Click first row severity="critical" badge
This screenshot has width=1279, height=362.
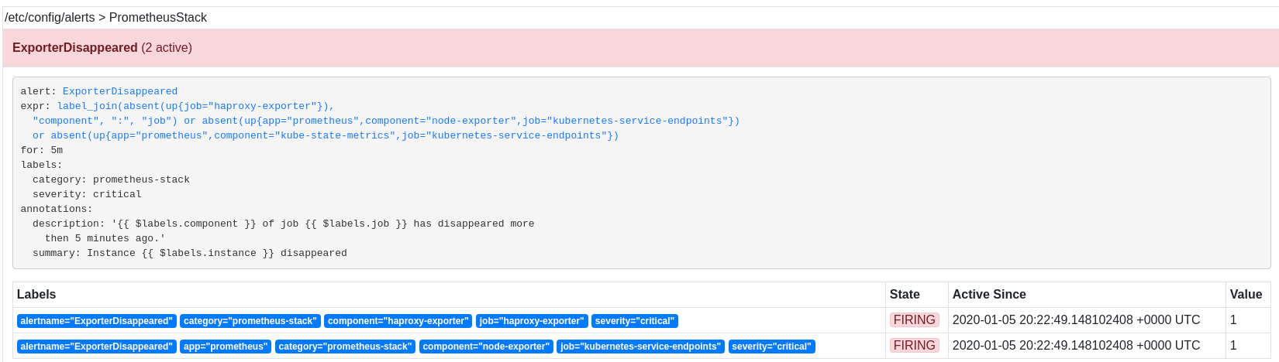[635, 321]
